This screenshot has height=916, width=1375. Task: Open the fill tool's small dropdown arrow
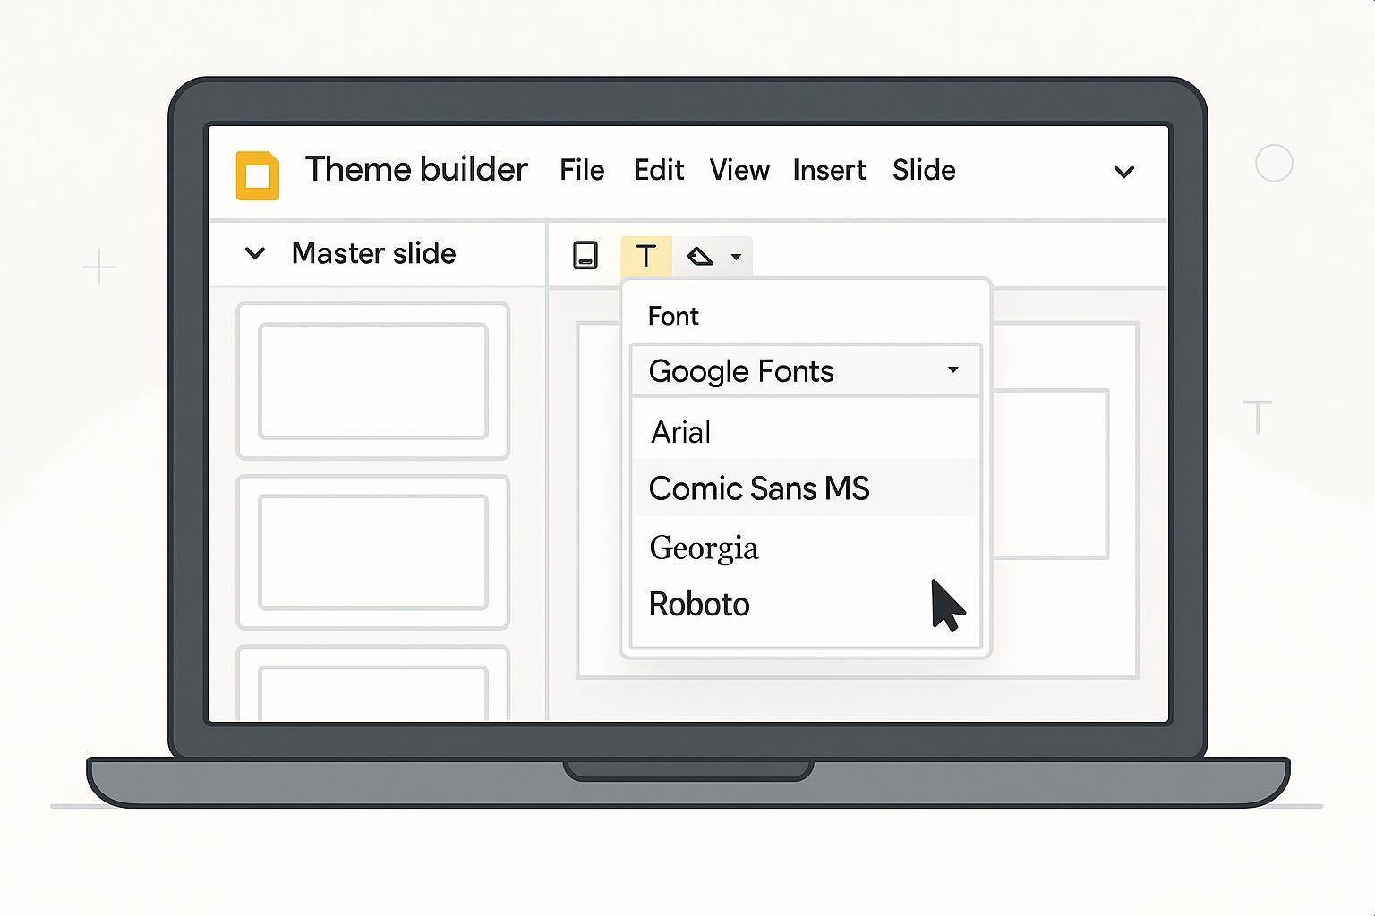pyautogui.click(x=736, y=258)
